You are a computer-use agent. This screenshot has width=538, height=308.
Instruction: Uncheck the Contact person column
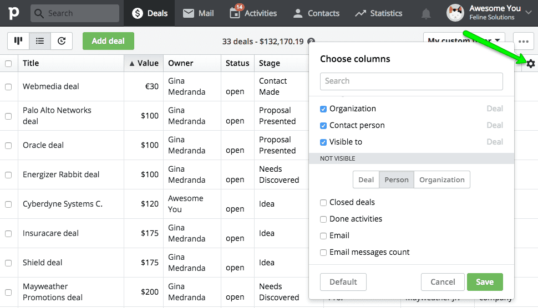[323, 126]
